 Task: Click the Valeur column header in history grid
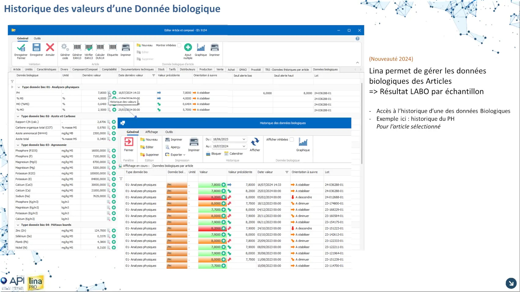click(x=212, y=172)
